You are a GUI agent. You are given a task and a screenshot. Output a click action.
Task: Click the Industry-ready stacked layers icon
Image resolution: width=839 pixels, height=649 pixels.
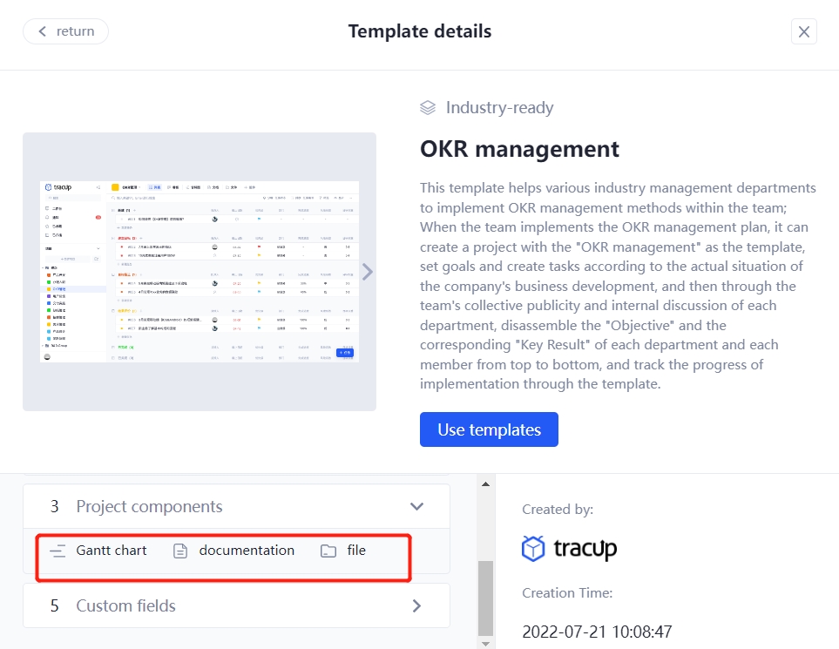click(427, 106)
